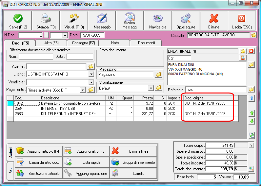Click refresh icon beside grid
This screenshot has height=186, width=261.
point(252,136)
